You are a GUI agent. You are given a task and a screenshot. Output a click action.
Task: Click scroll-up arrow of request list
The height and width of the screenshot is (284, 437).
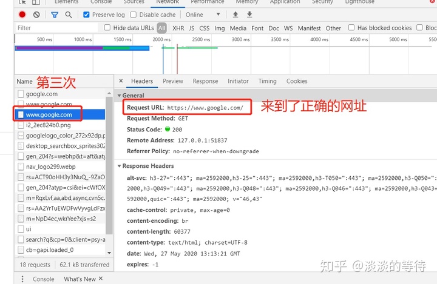click(109, 93)
